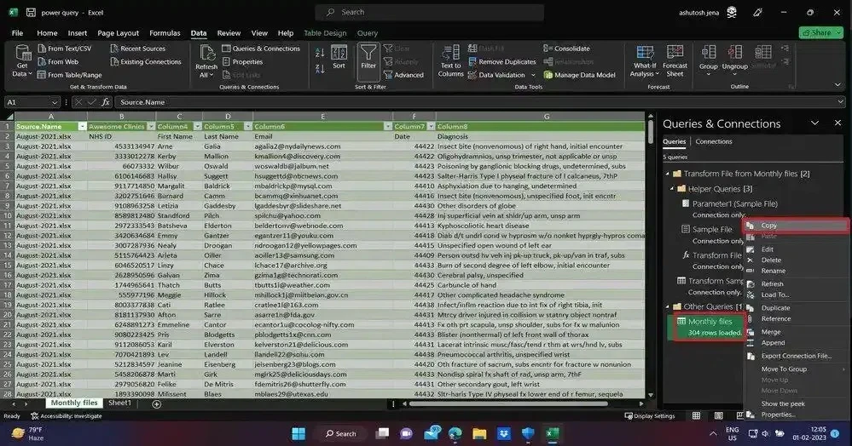Viewport: 852px width, 446px height.
Task: Open the Table Design tab
Action: tap(325, 33)
